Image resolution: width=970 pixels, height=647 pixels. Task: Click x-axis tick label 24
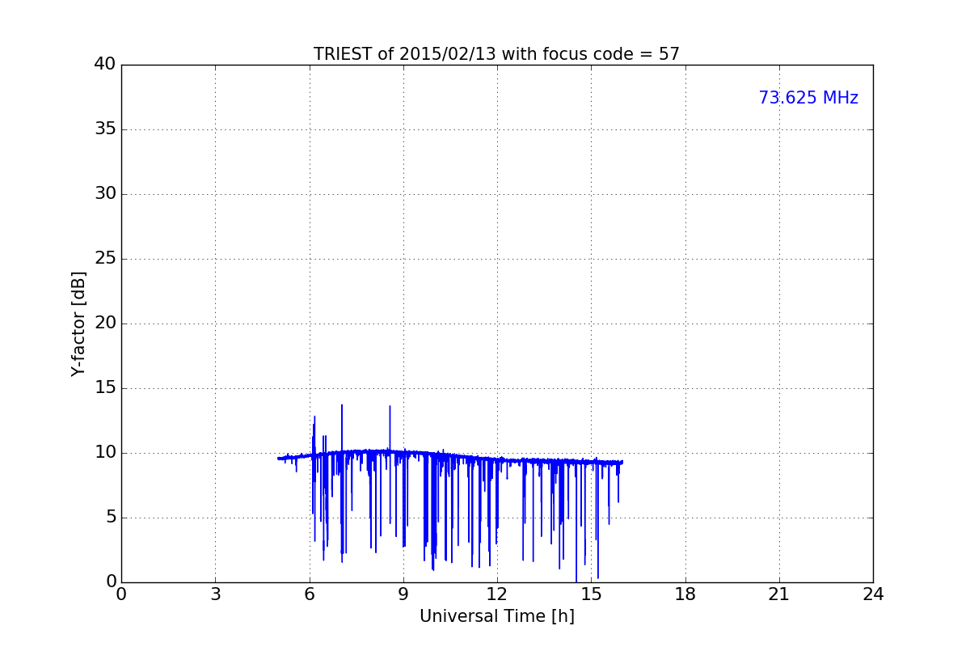873,594
